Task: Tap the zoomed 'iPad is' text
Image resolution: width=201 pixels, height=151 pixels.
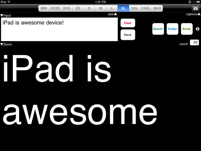Action: pyautogui.click(x=57, y=69)
